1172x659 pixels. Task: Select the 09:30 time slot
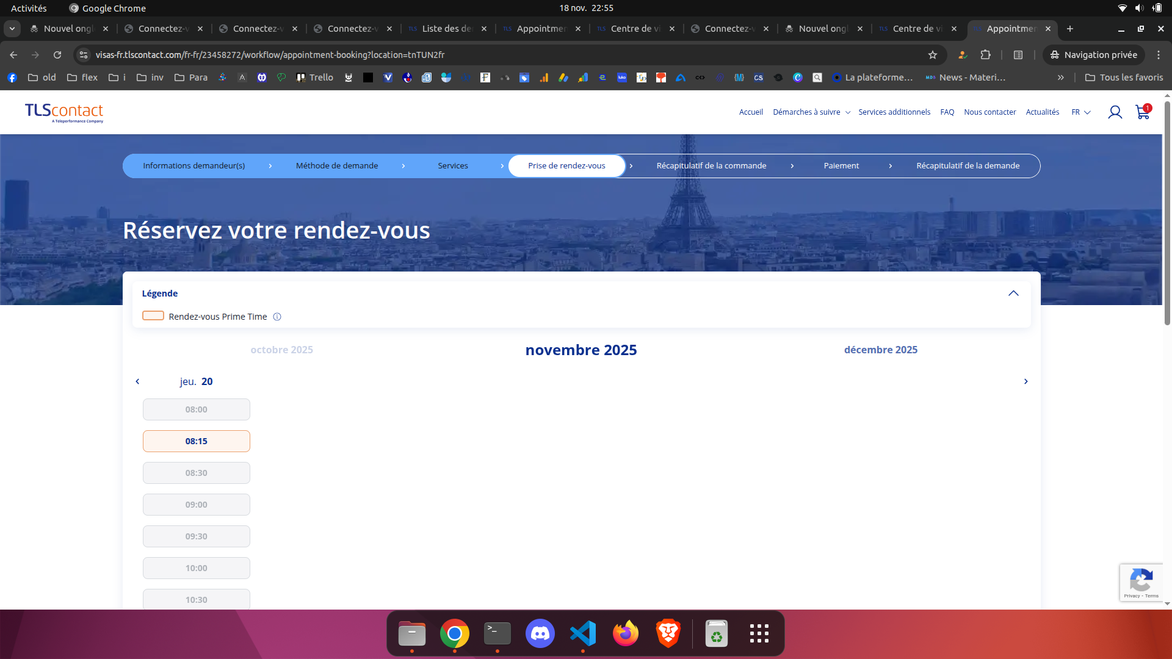197,536
